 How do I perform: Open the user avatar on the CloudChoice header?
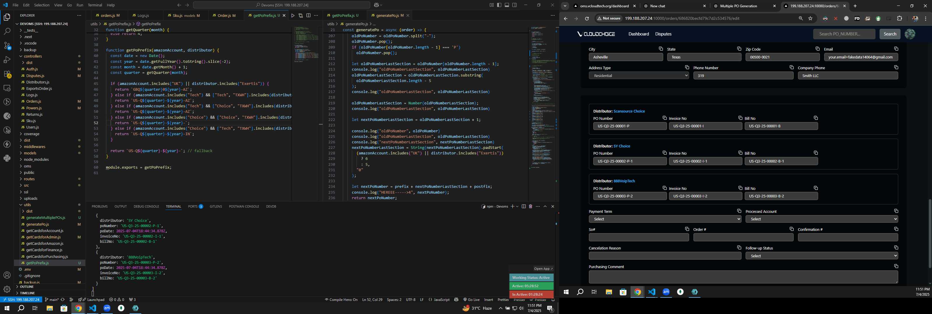pyautogui.click(x=910, y=34)
